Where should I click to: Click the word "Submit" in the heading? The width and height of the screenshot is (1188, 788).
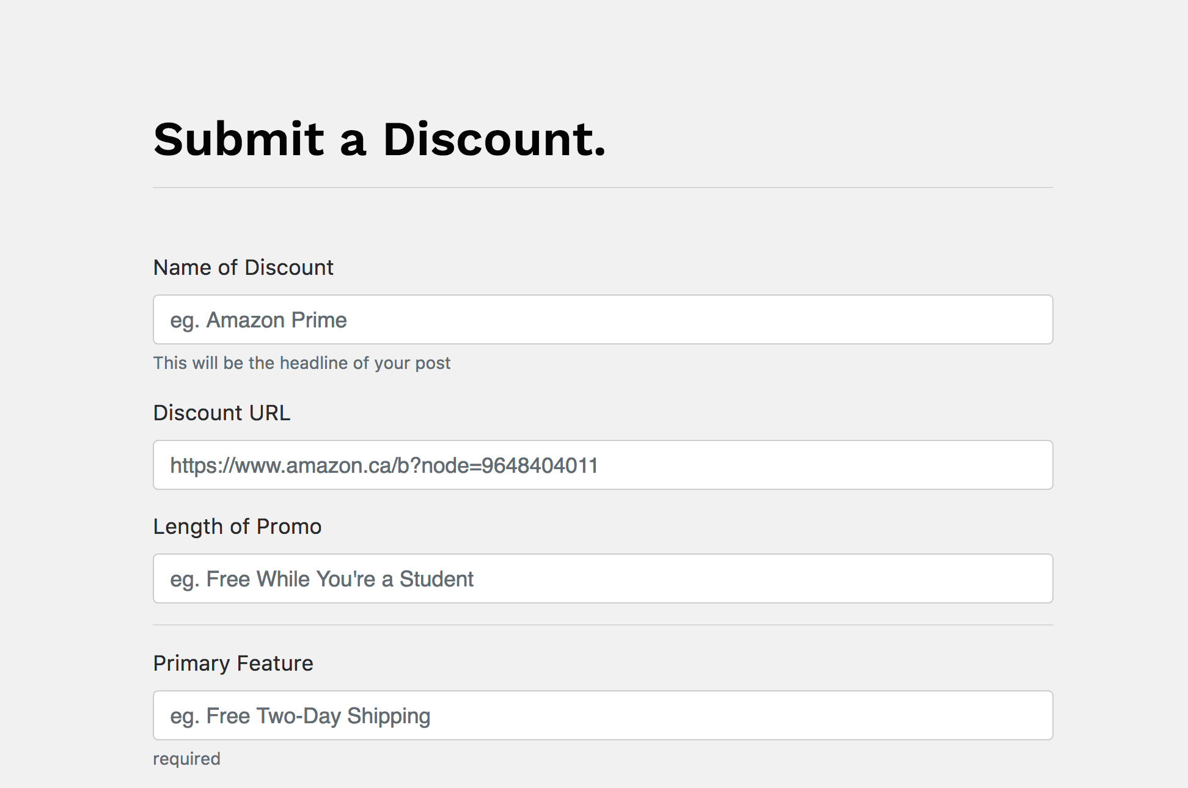(238, 139)
